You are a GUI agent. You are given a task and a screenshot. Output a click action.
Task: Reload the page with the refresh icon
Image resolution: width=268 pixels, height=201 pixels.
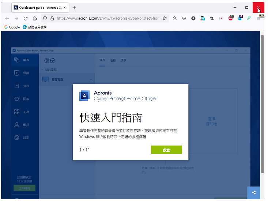tap(26, 18)
